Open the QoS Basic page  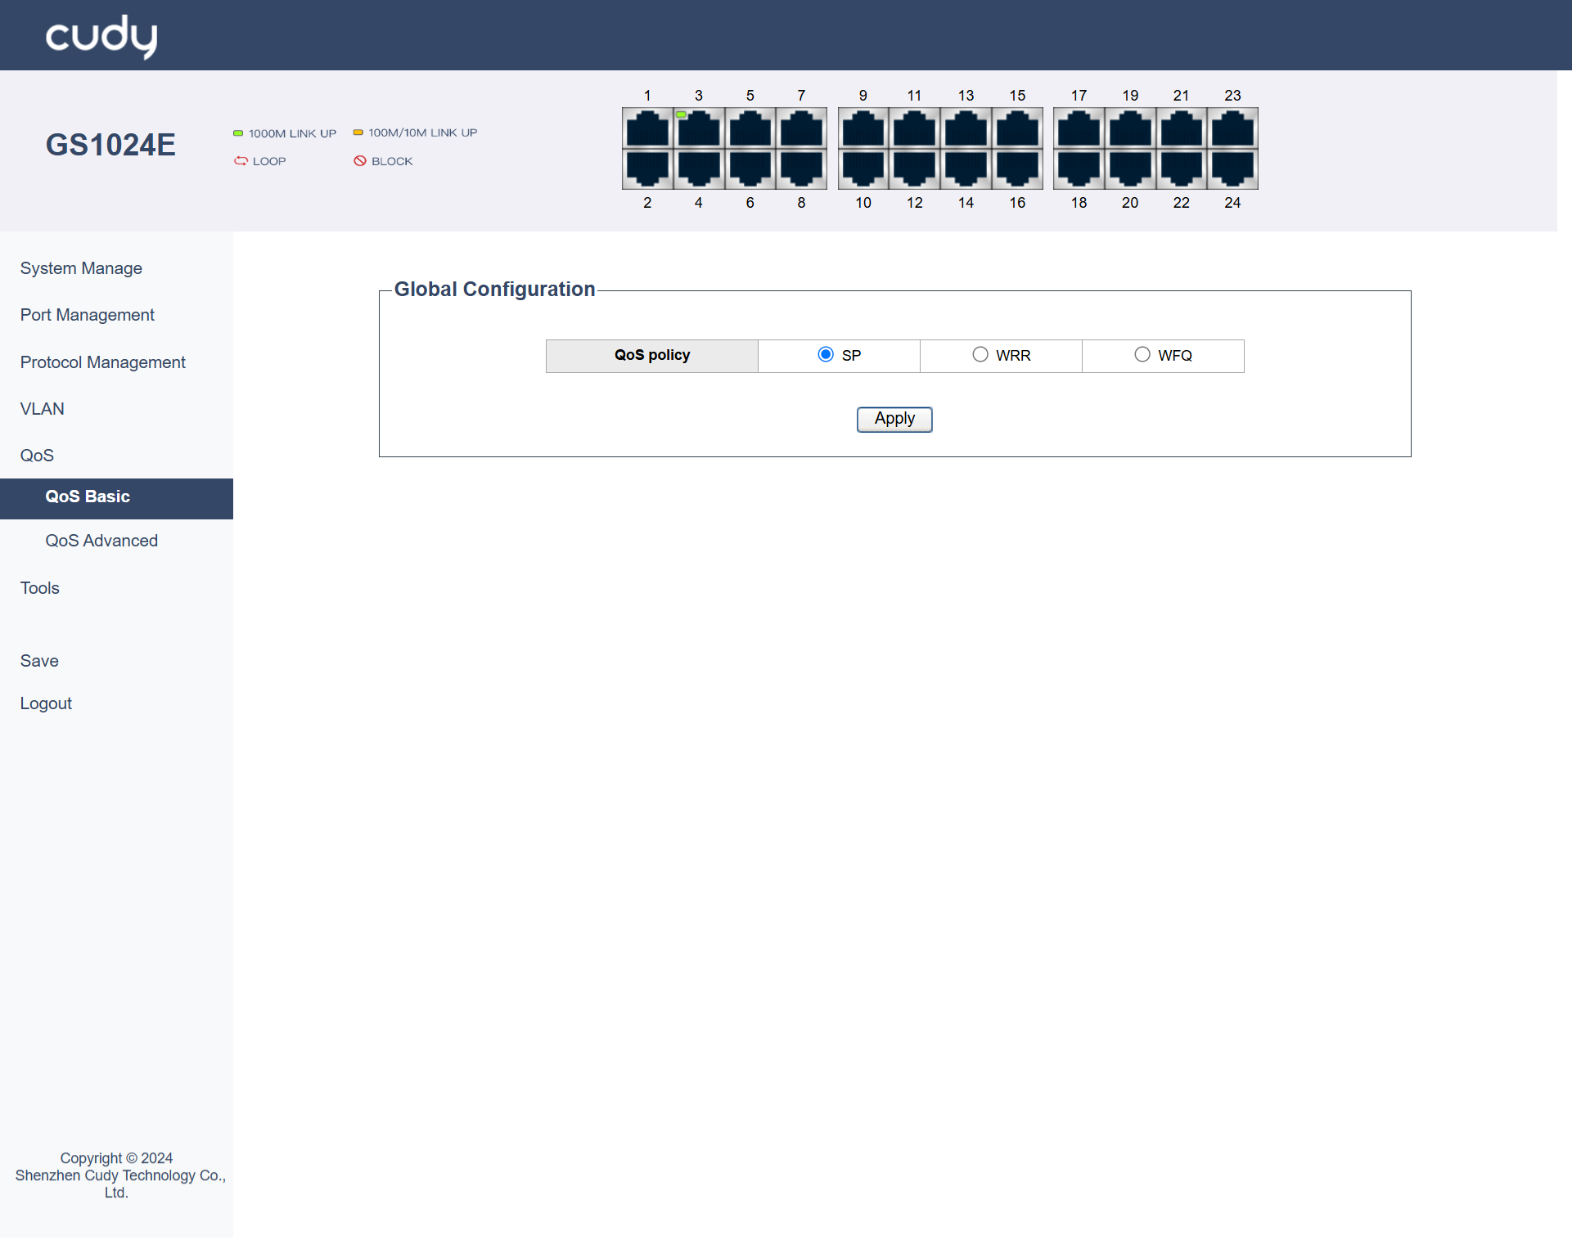tap(116, 499)
